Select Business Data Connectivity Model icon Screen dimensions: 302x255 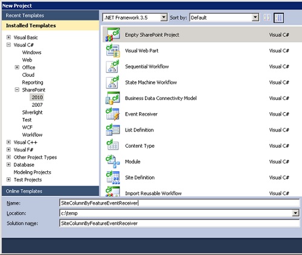pyautogui.click(x=113, y=98)
